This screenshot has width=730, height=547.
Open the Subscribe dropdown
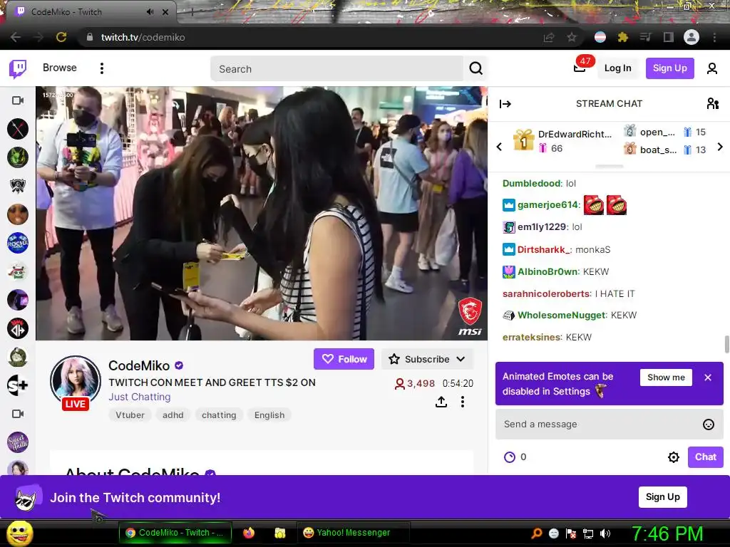[427, 359]
